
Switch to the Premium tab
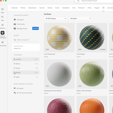(81, 8)
